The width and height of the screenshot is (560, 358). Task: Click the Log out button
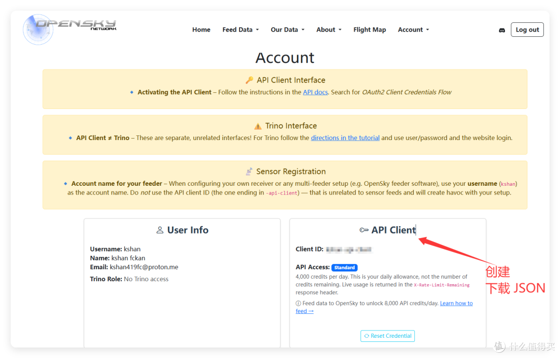[x=527, y=30]
